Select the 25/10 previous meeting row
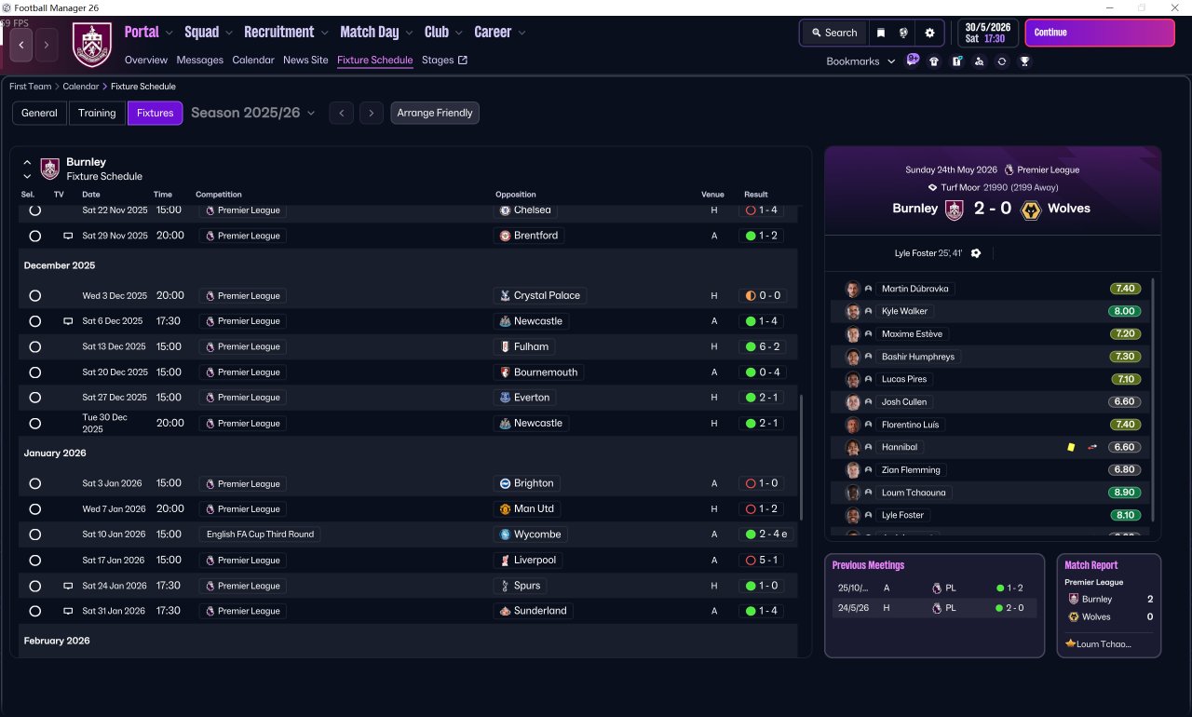The height and width of the screenshot is (717, 1192). pos(934,588)
